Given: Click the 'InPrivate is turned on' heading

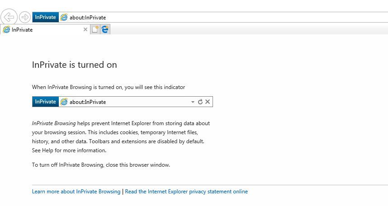Looking at the screenshot, I should click(x=75, y=65).
